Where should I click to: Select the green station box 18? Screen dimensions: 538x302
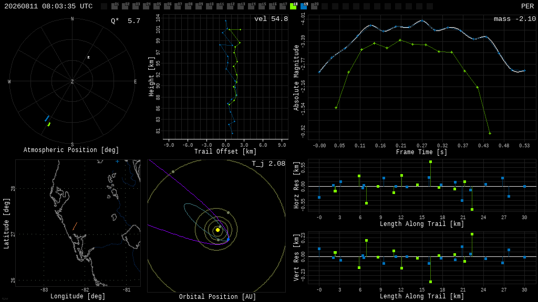(293, 6)
